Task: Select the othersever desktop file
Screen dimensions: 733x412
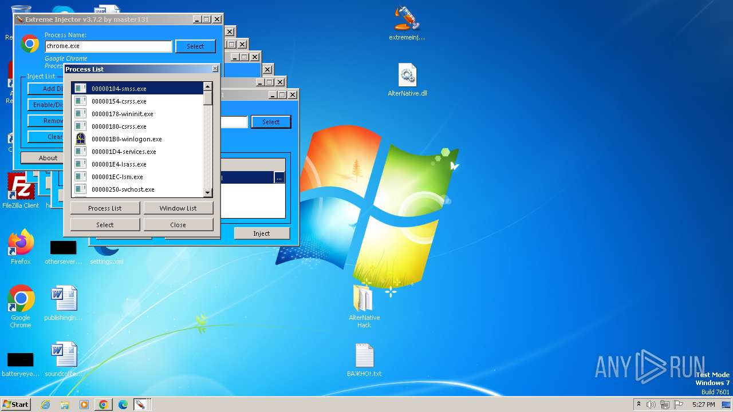Action: click(x=64, y=252)
